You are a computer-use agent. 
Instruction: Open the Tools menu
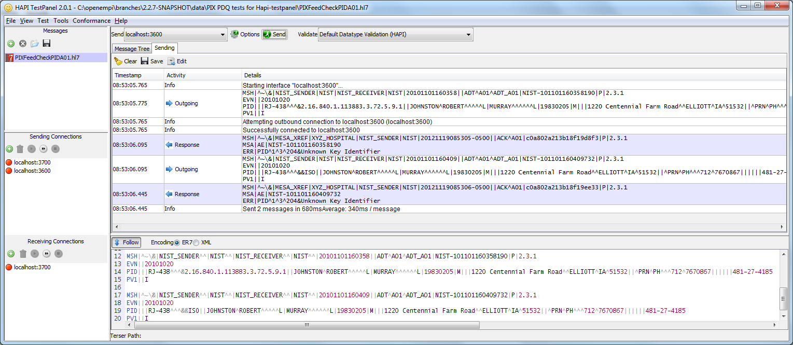click(61, 21)
